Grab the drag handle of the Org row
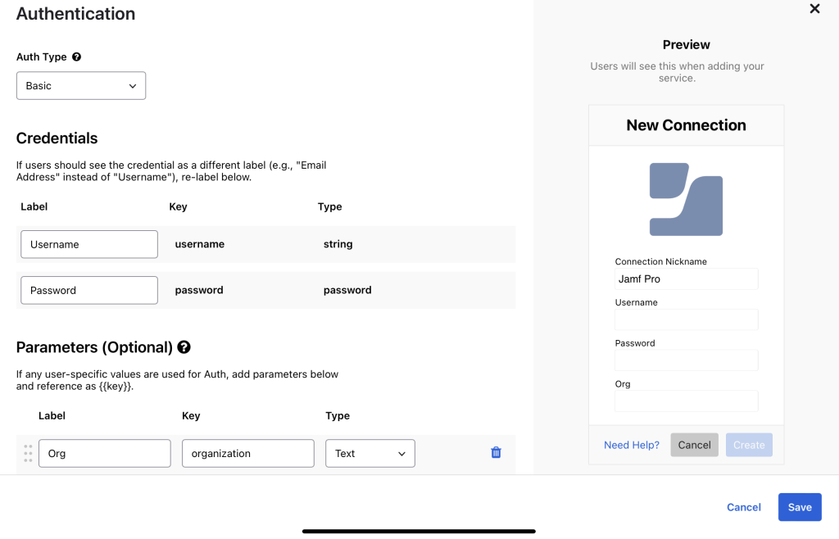 28,453
